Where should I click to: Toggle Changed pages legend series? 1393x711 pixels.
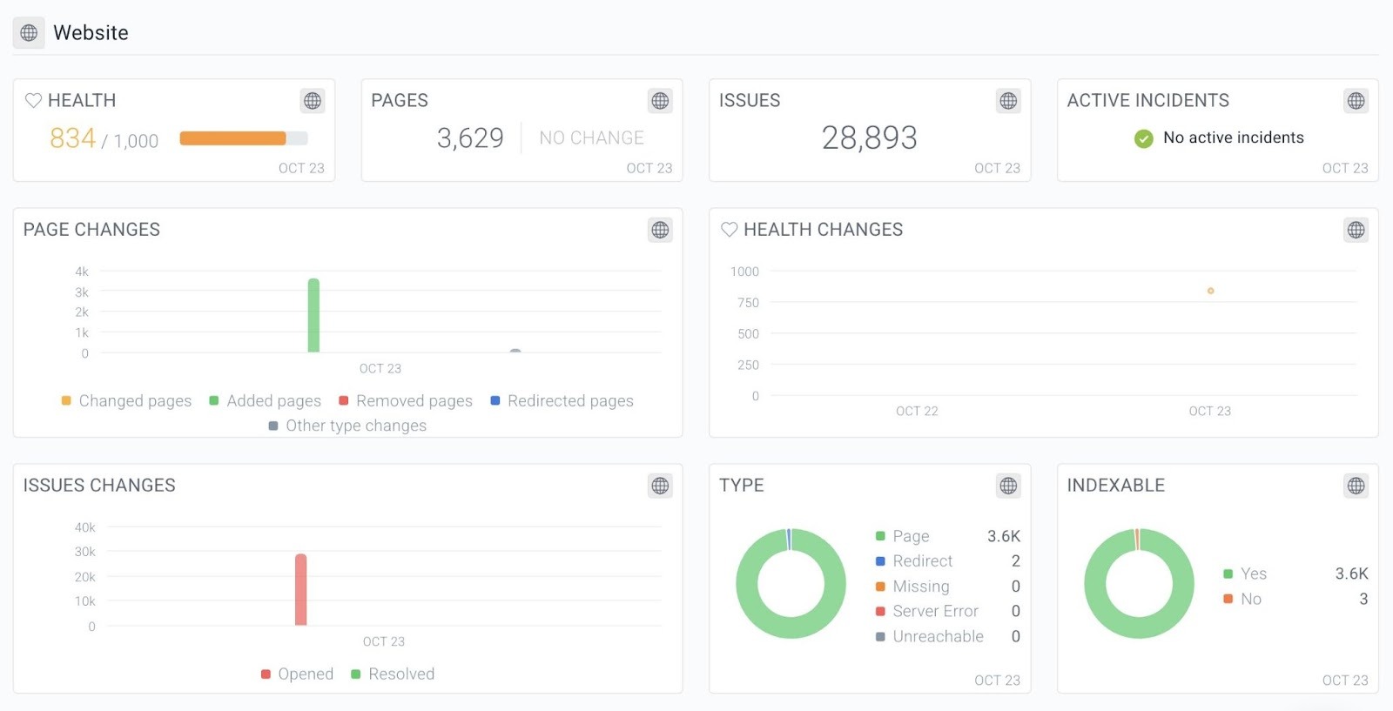point(126,401)
